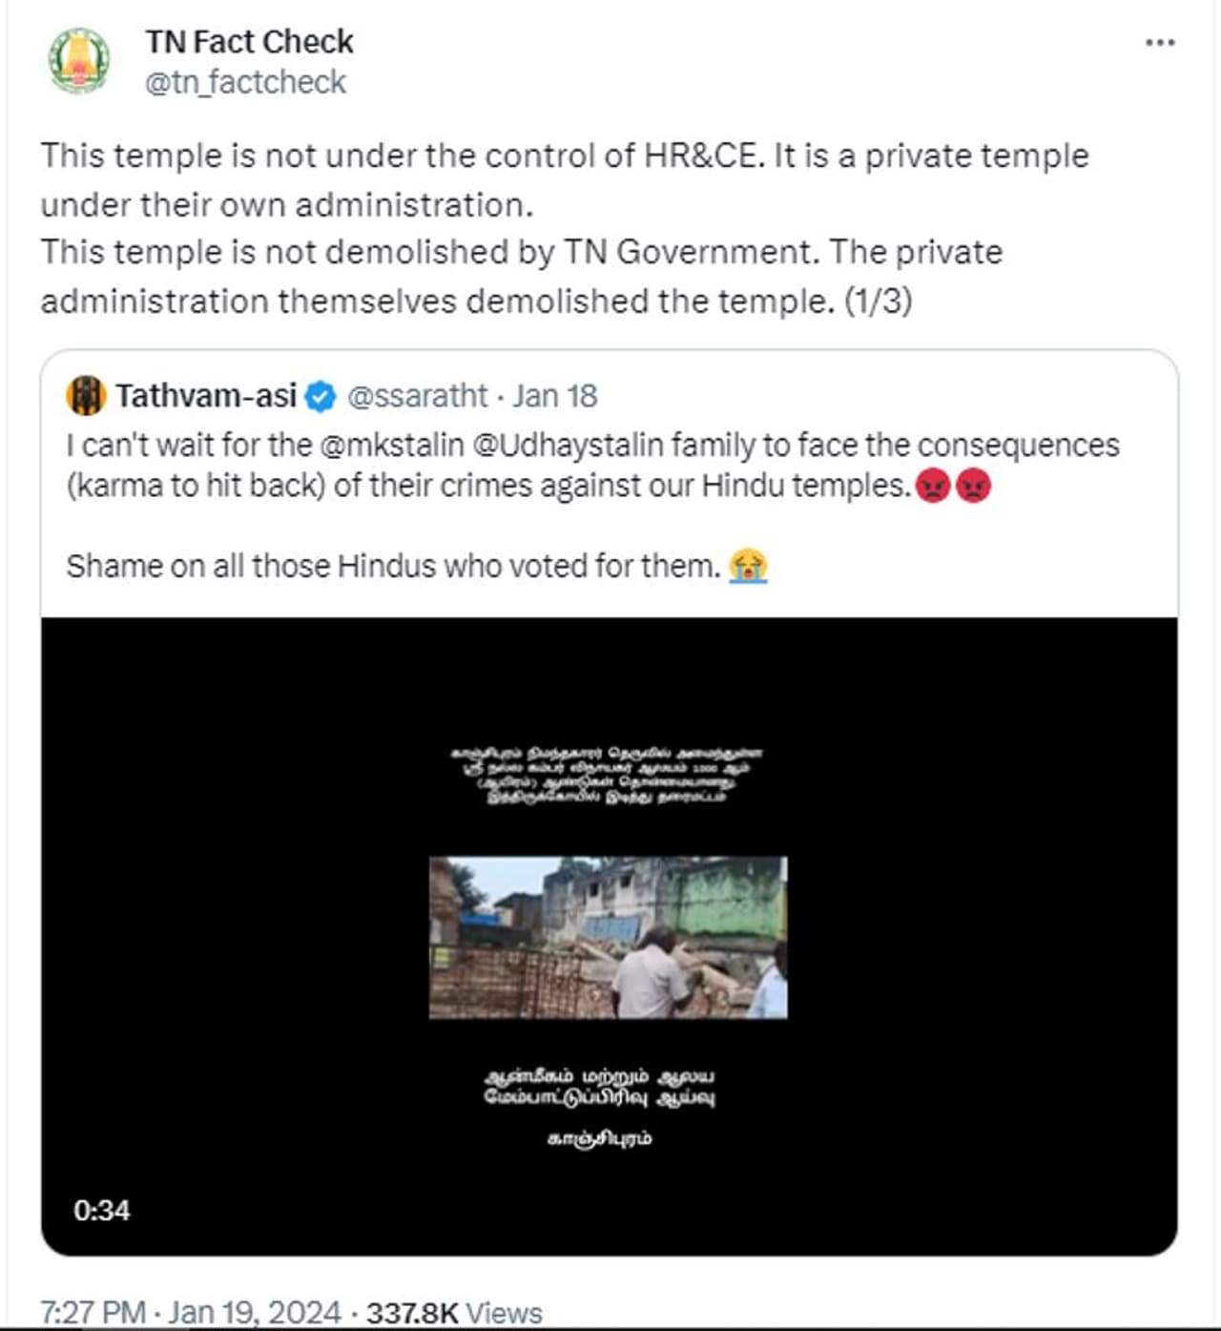This screenshot has width=1221, height=1331.
Task: Click the 0:34 video duration label
Action: click(x=101, y=1210)
